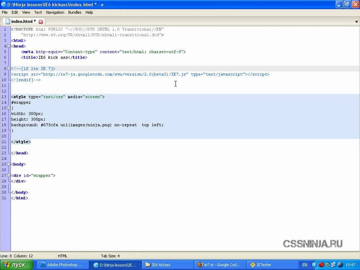The width and height of the screenshot is (360, 270).
Task: Click the document icon on index.html tab
Action: tap(8, 21)
